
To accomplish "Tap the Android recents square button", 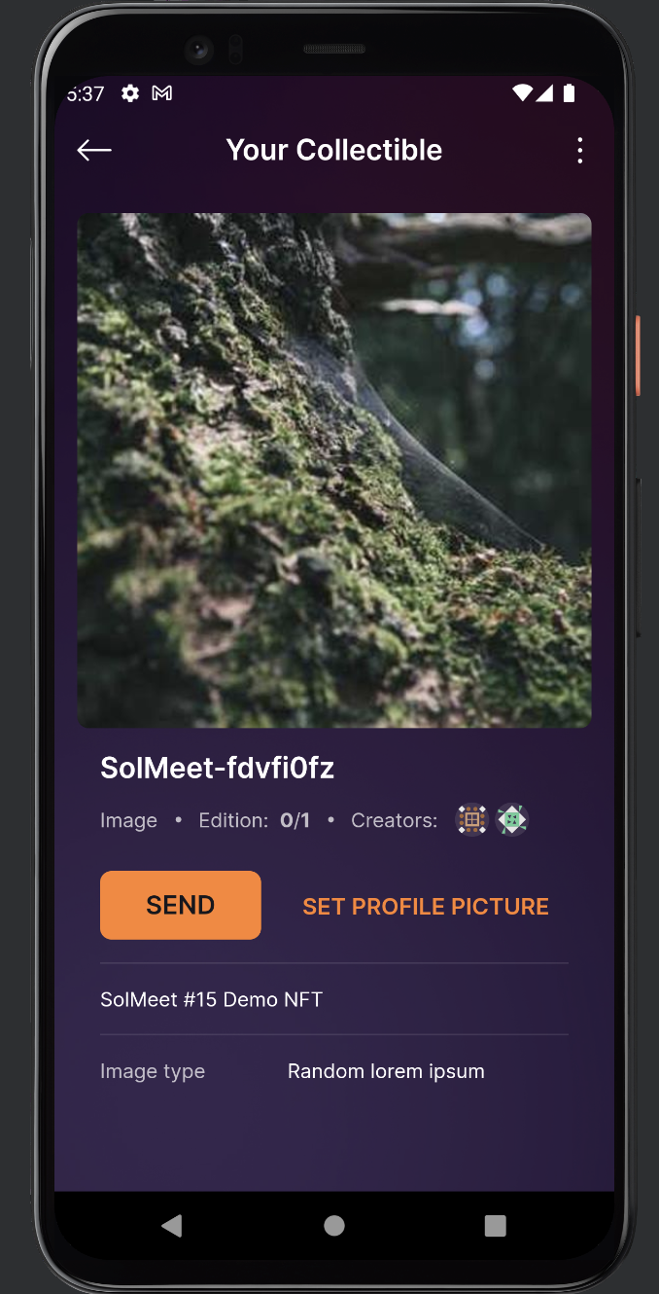I will click(496, 1225).
